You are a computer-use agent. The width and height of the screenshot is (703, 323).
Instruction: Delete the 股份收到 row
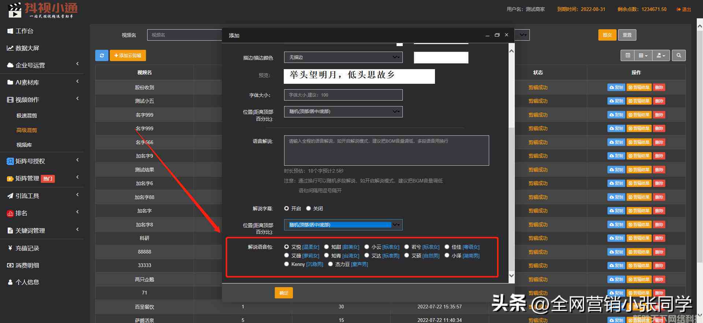point(659,87)
